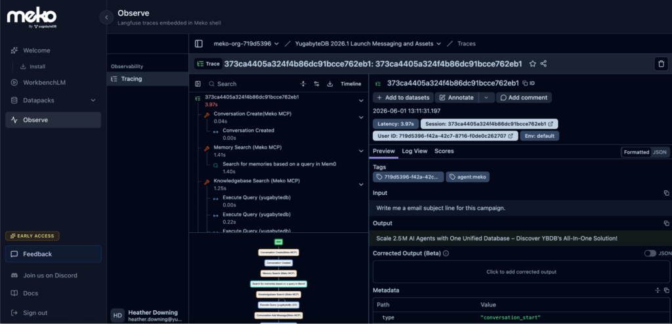Open the trace view settings sliders icon
The height and width of the screenshot is (324, 672).
pos(317,84)
